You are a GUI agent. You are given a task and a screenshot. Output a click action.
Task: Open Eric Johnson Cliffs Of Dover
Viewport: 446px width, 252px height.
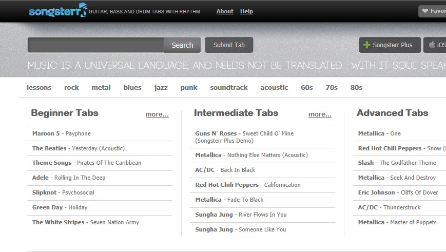(397, 192)
